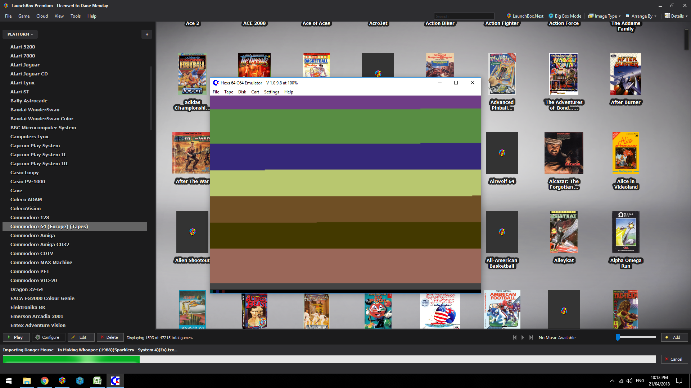Open Hoxs 64 emulator taskbar icon
Viewport: 691px width, 388px height.
tap(115, 381)
